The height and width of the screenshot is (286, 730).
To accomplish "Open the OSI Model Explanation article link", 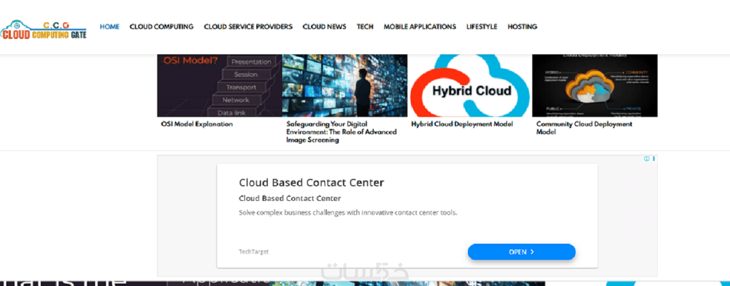I will coord(197,124).
